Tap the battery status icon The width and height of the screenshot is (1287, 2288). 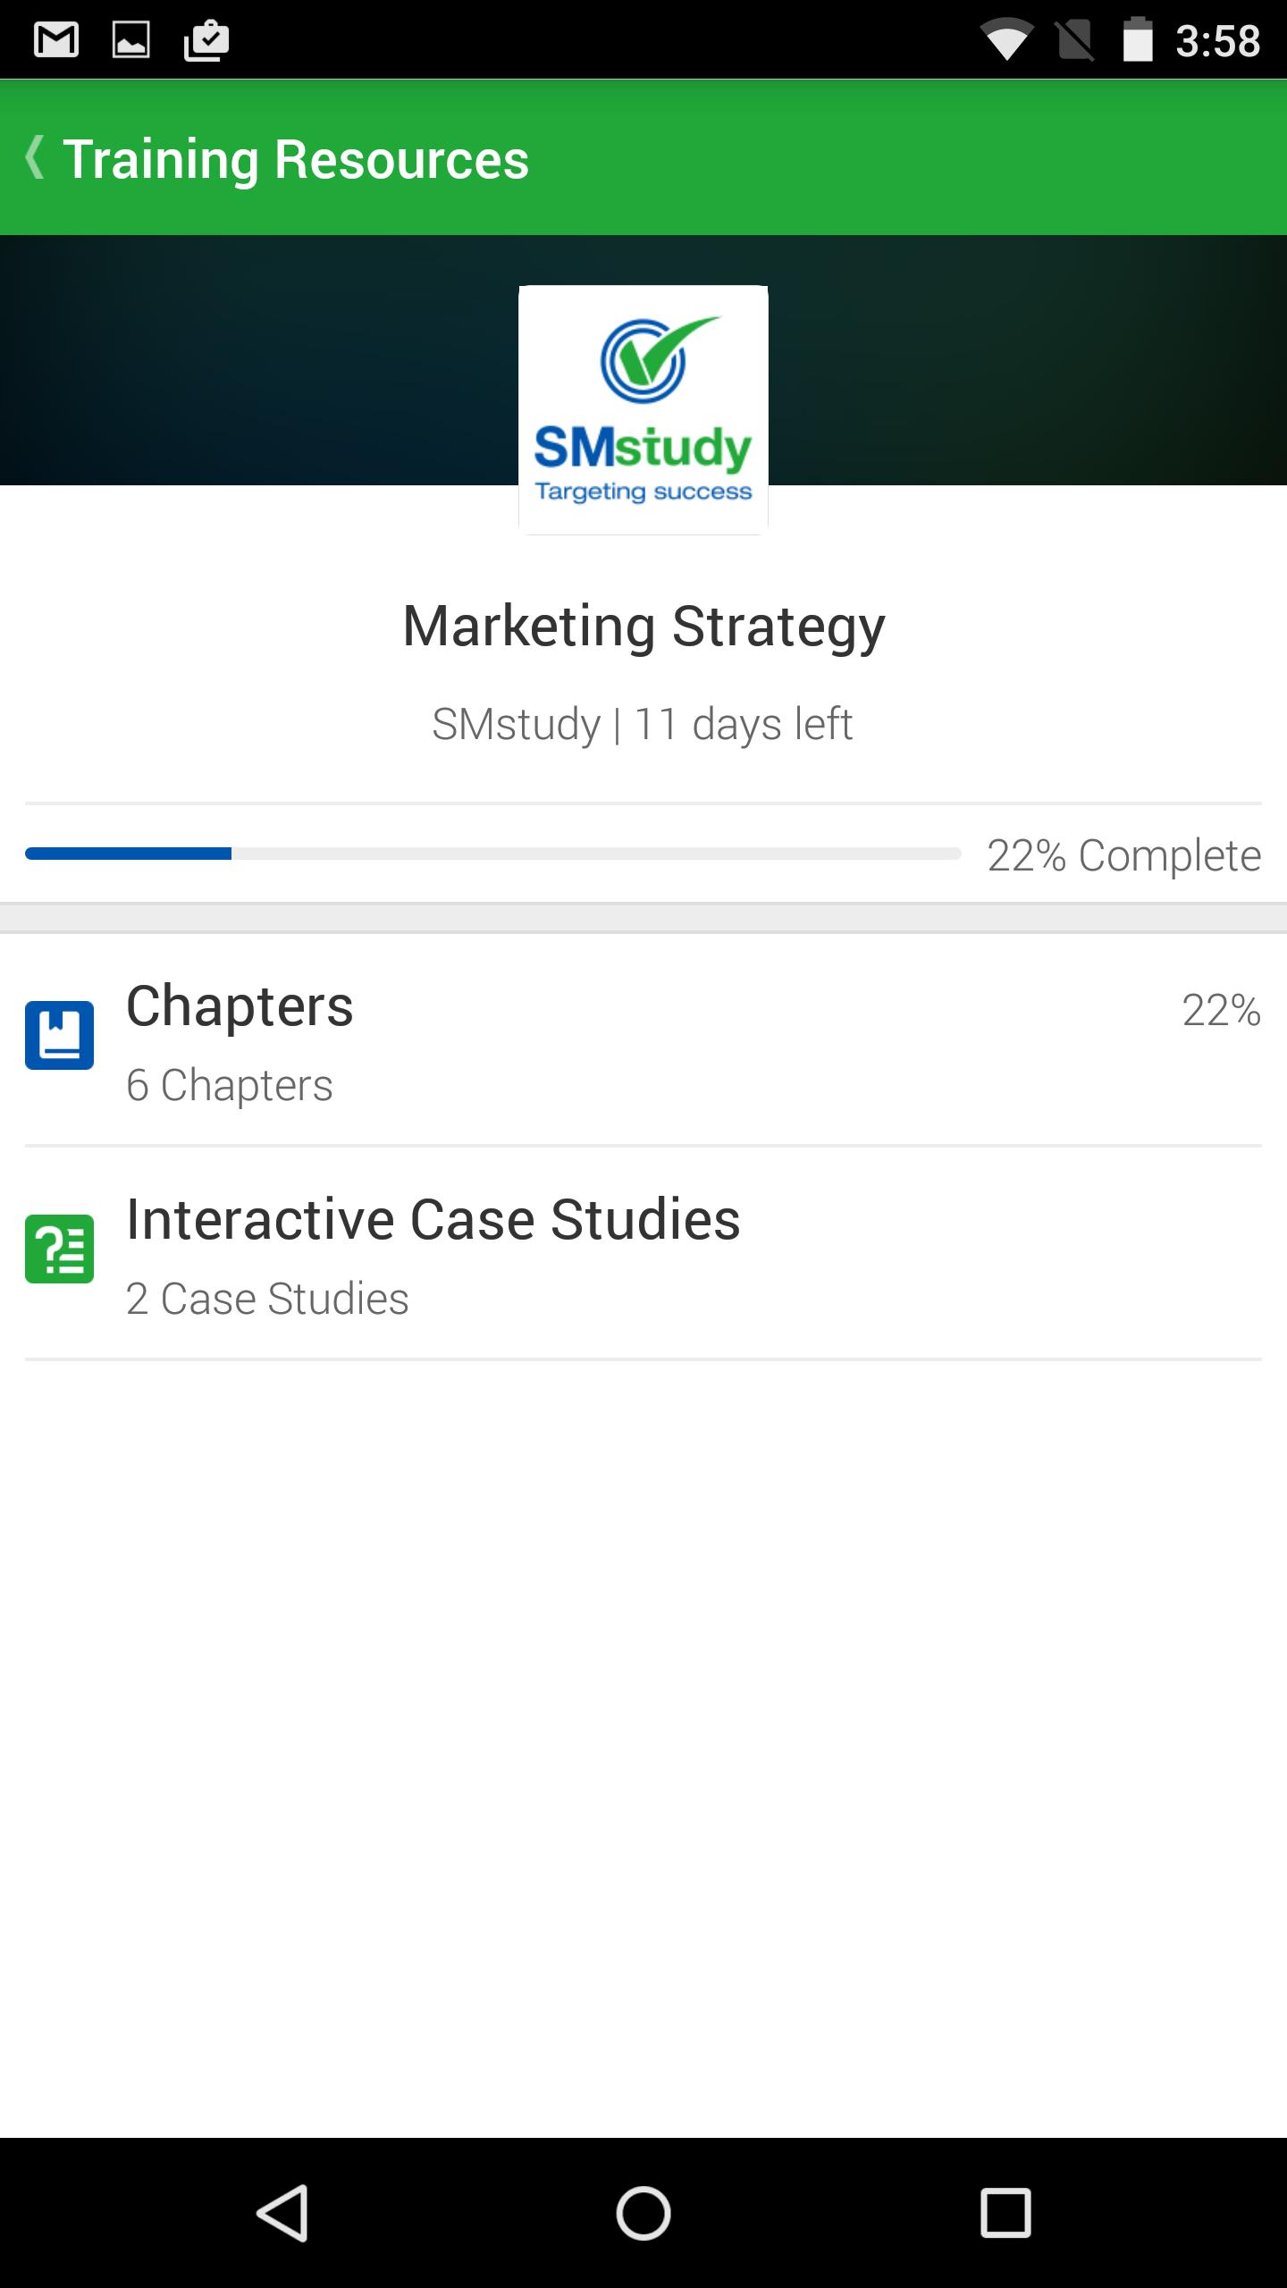point(1137,40)
